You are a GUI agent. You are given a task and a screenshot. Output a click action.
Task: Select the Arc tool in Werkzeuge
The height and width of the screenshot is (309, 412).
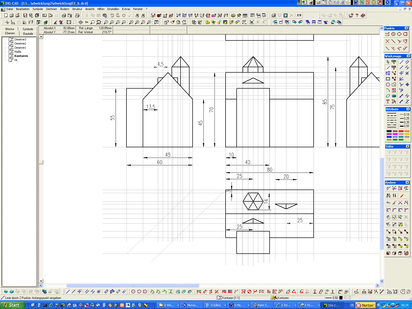pyautogui.click(x=388, y=90)
